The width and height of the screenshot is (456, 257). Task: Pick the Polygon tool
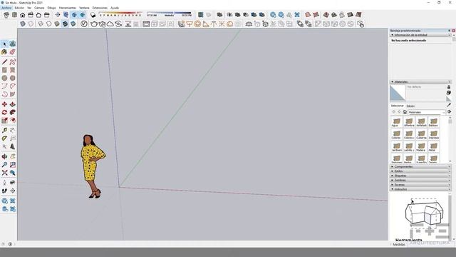[x=13, y=78]
